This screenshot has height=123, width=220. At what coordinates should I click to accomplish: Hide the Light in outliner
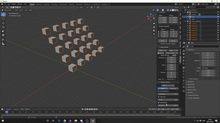coord(218,19)
